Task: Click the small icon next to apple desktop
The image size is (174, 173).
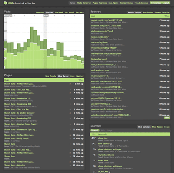Action: point(111,144)
